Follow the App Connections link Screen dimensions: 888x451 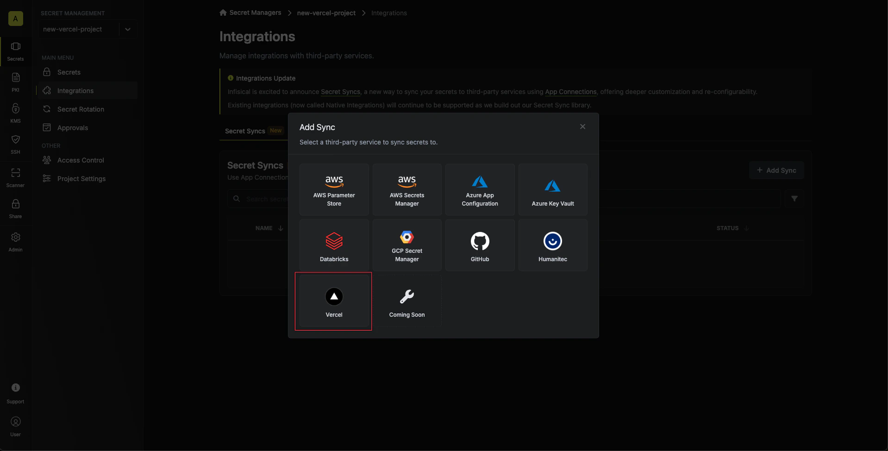coord(571,92)
